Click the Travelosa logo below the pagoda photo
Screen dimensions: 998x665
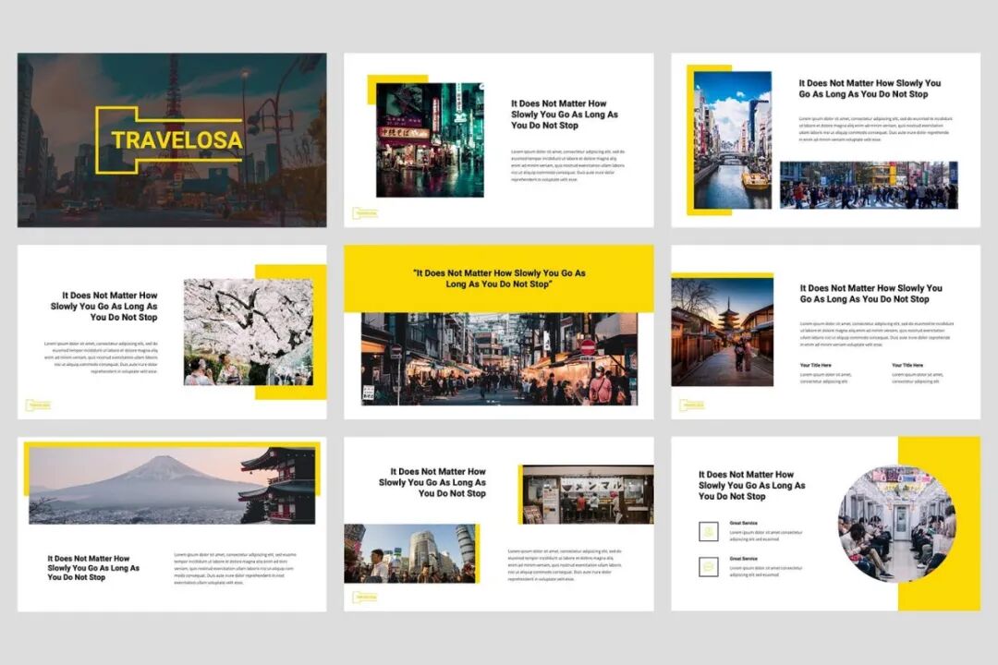[x=692, y=405]
